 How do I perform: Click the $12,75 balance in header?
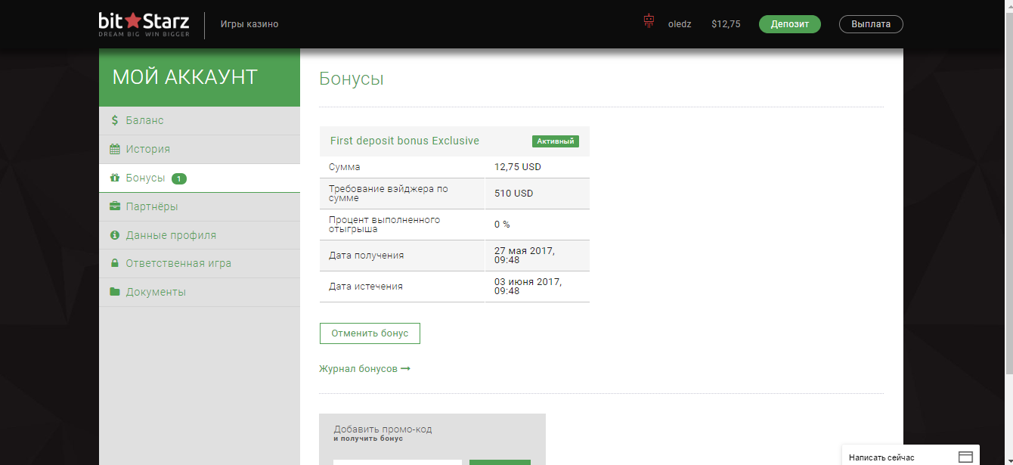[x=726, y=24]
